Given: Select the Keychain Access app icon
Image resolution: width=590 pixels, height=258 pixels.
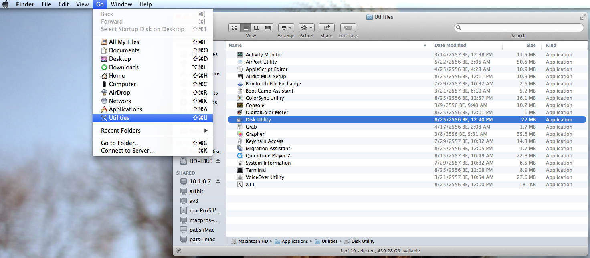Looking at the screenshot, I should [240, 141].
